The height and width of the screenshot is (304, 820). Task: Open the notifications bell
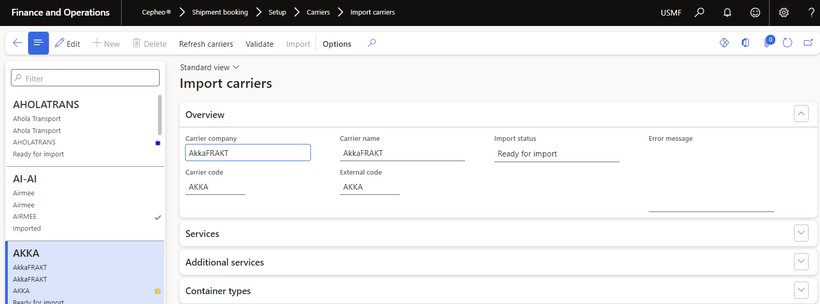[727, 12]
